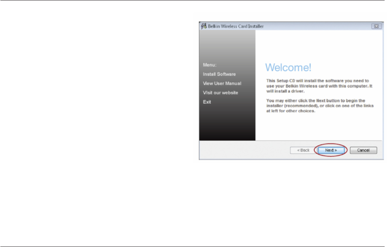Click paragraph starting 'You may either click'

(x=320, y=106)
